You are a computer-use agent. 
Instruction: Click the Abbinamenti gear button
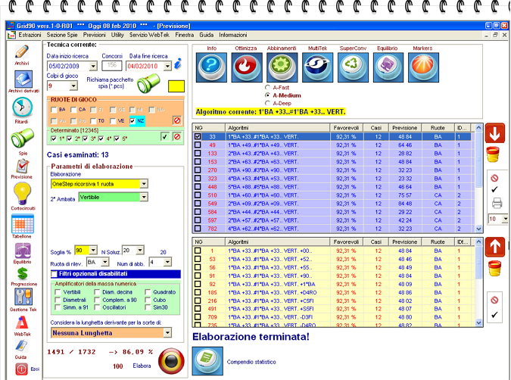pos(282,67)
